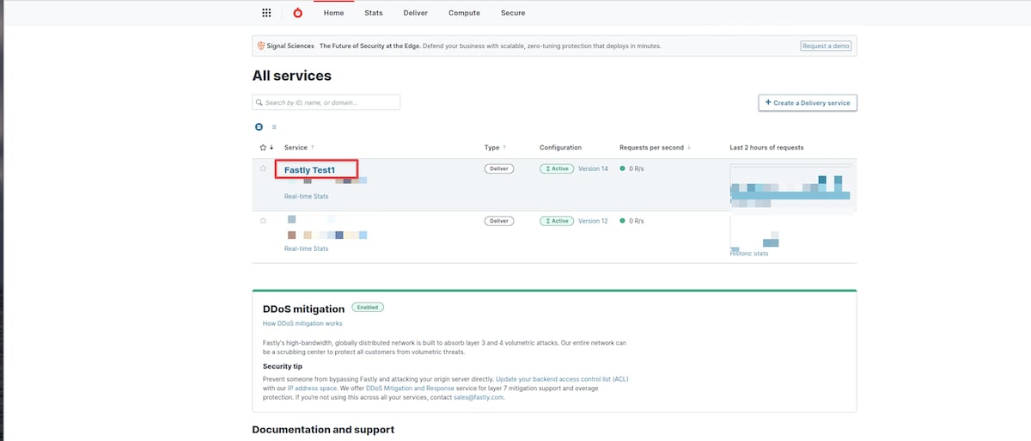The height and width of the screenshot is (441, 1031).
Task: Click the Signal Sciences shield logo
Action: point(260,46)
